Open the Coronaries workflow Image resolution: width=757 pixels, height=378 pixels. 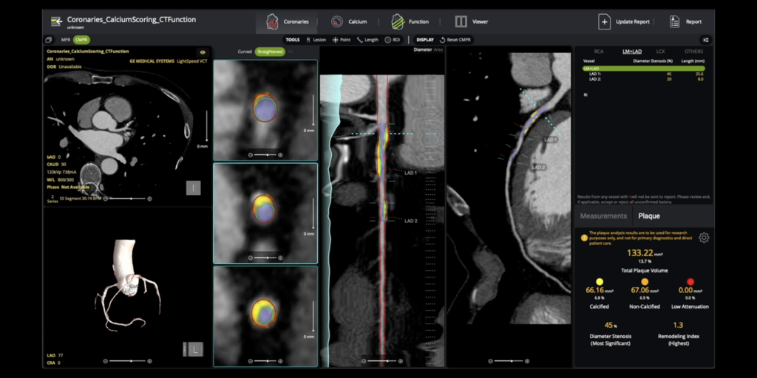[287, 21]
